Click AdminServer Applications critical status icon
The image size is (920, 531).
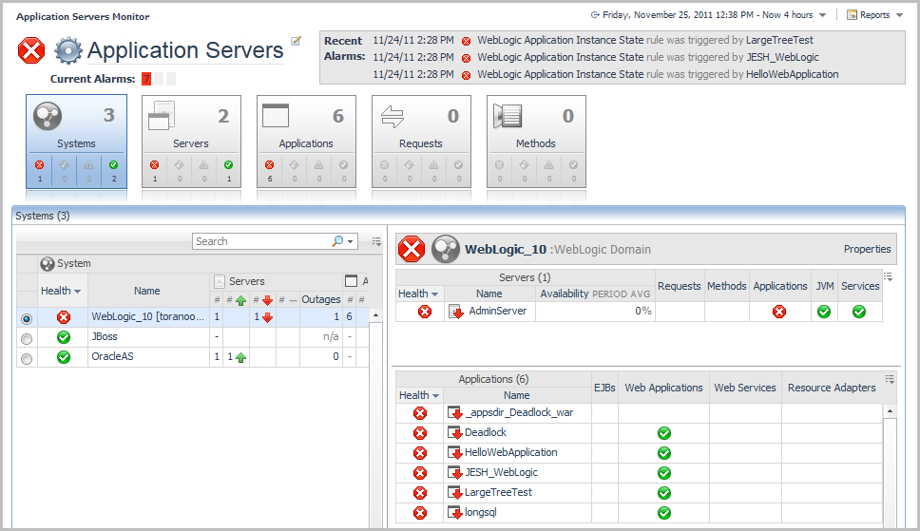779,312
